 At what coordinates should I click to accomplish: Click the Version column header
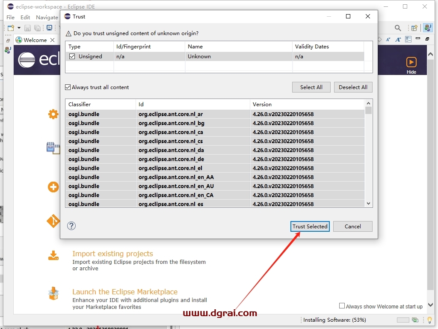(x=307, y=105)
